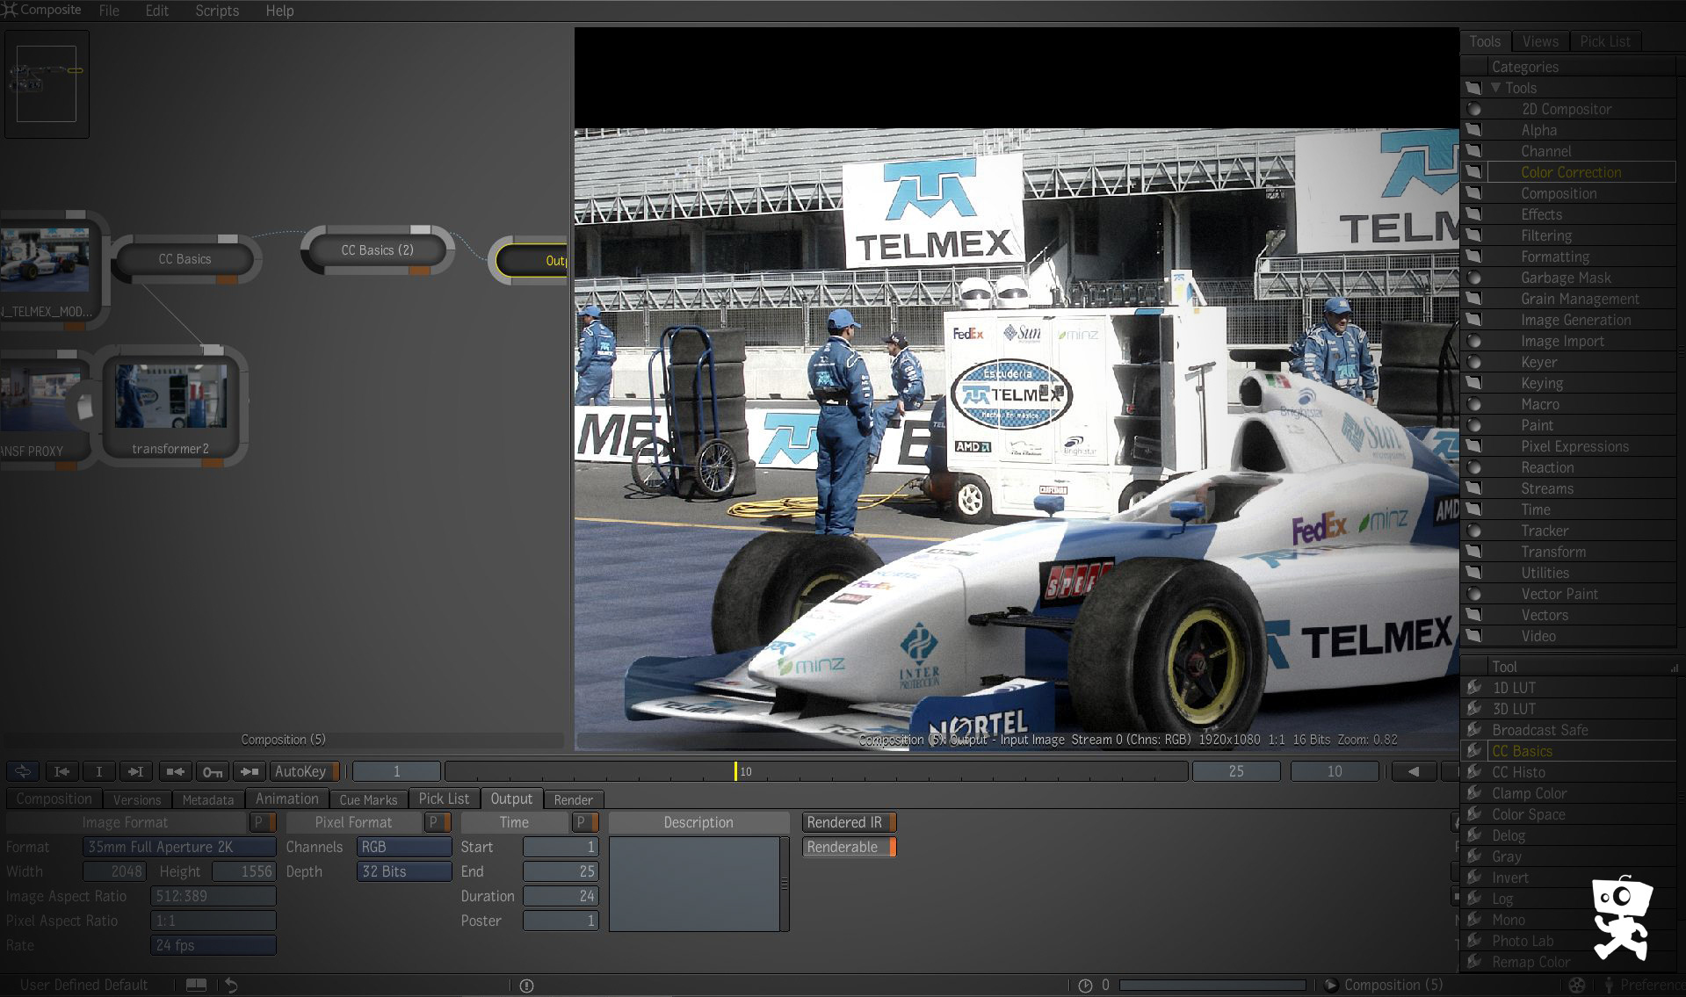
Task: Click the Description box scrollbar
Action: 785,884
